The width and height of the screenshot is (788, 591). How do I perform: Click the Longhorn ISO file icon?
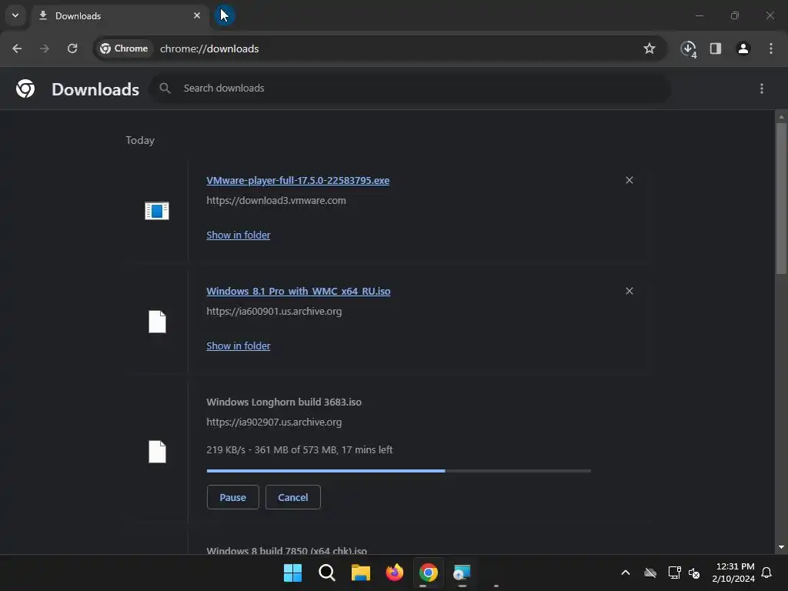pyautogui.click(x=157, y=452)
